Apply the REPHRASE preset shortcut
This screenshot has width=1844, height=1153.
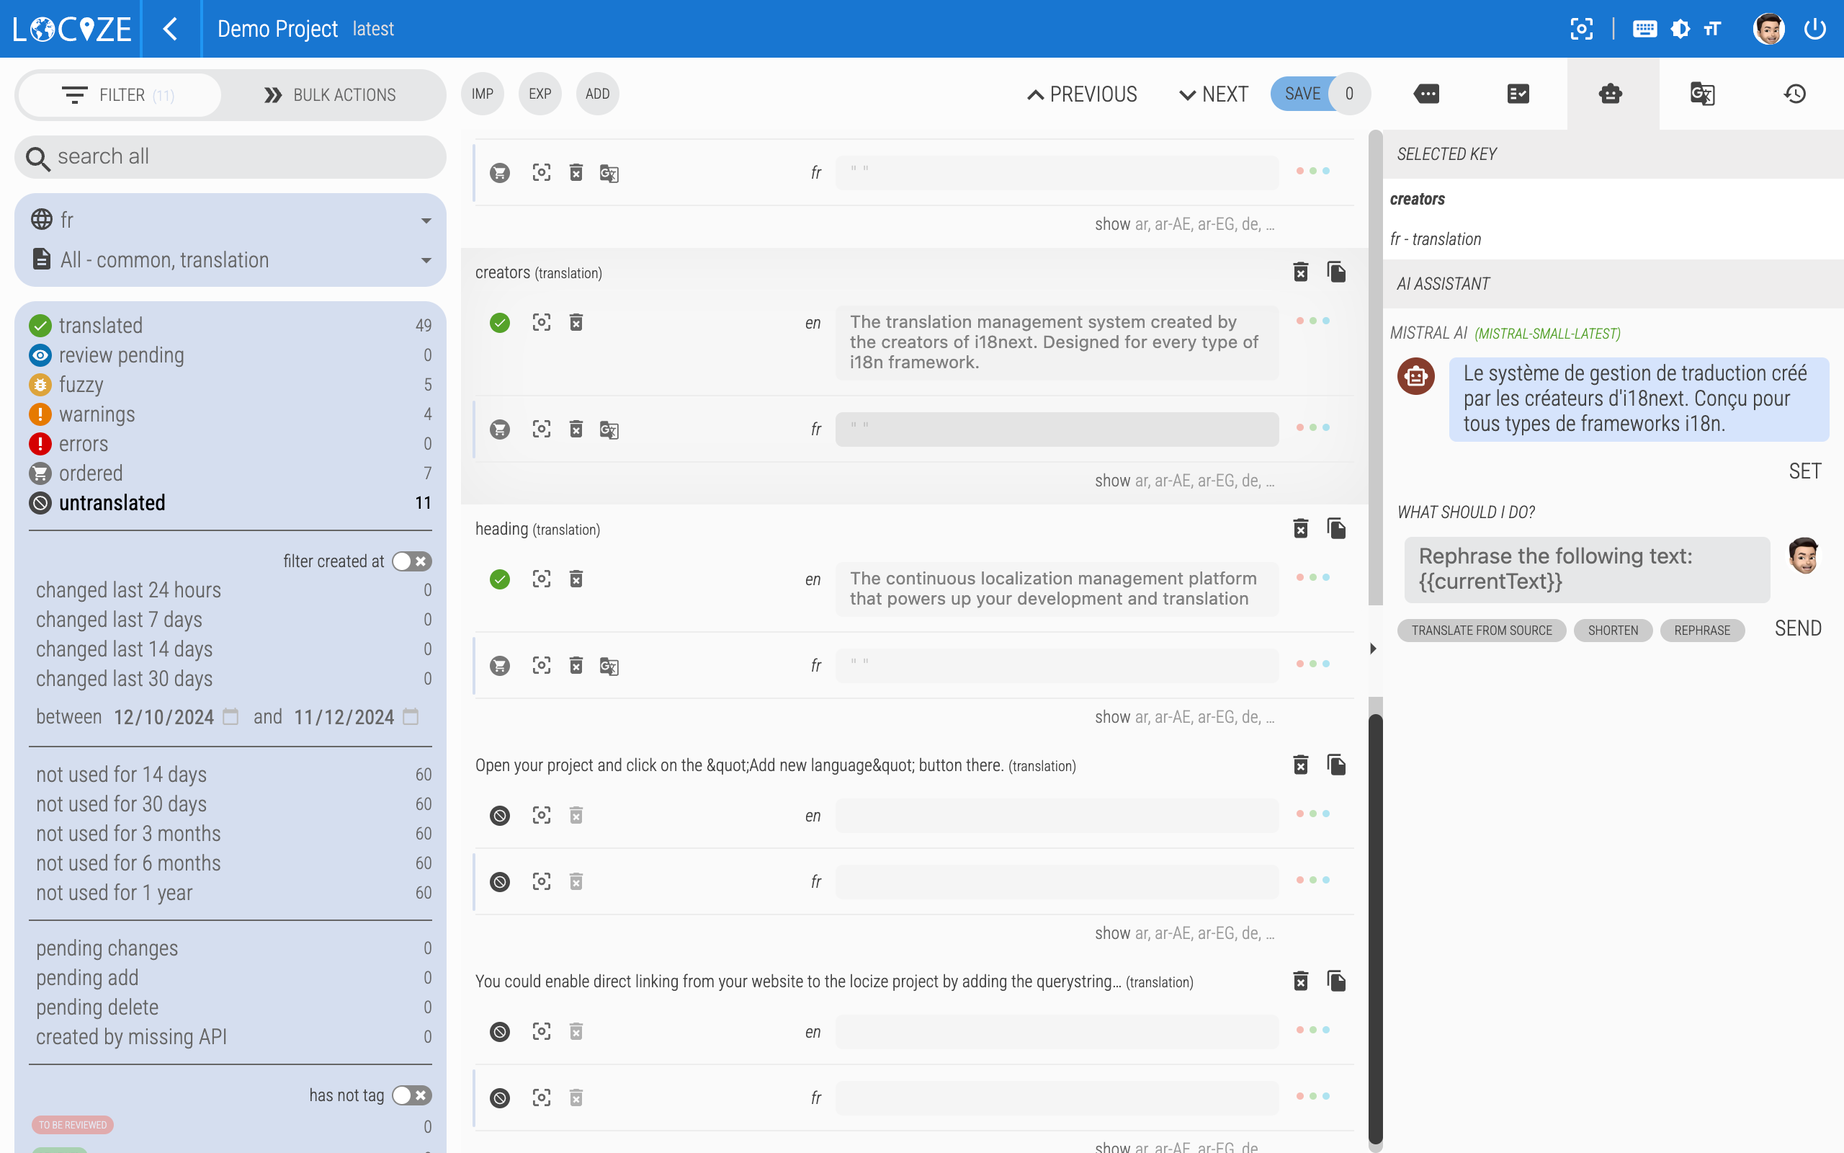click(x=1702, y=630)
